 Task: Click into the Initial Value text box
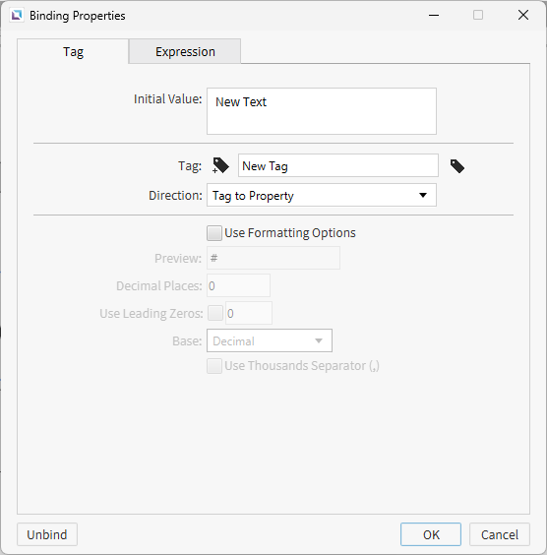322,111
